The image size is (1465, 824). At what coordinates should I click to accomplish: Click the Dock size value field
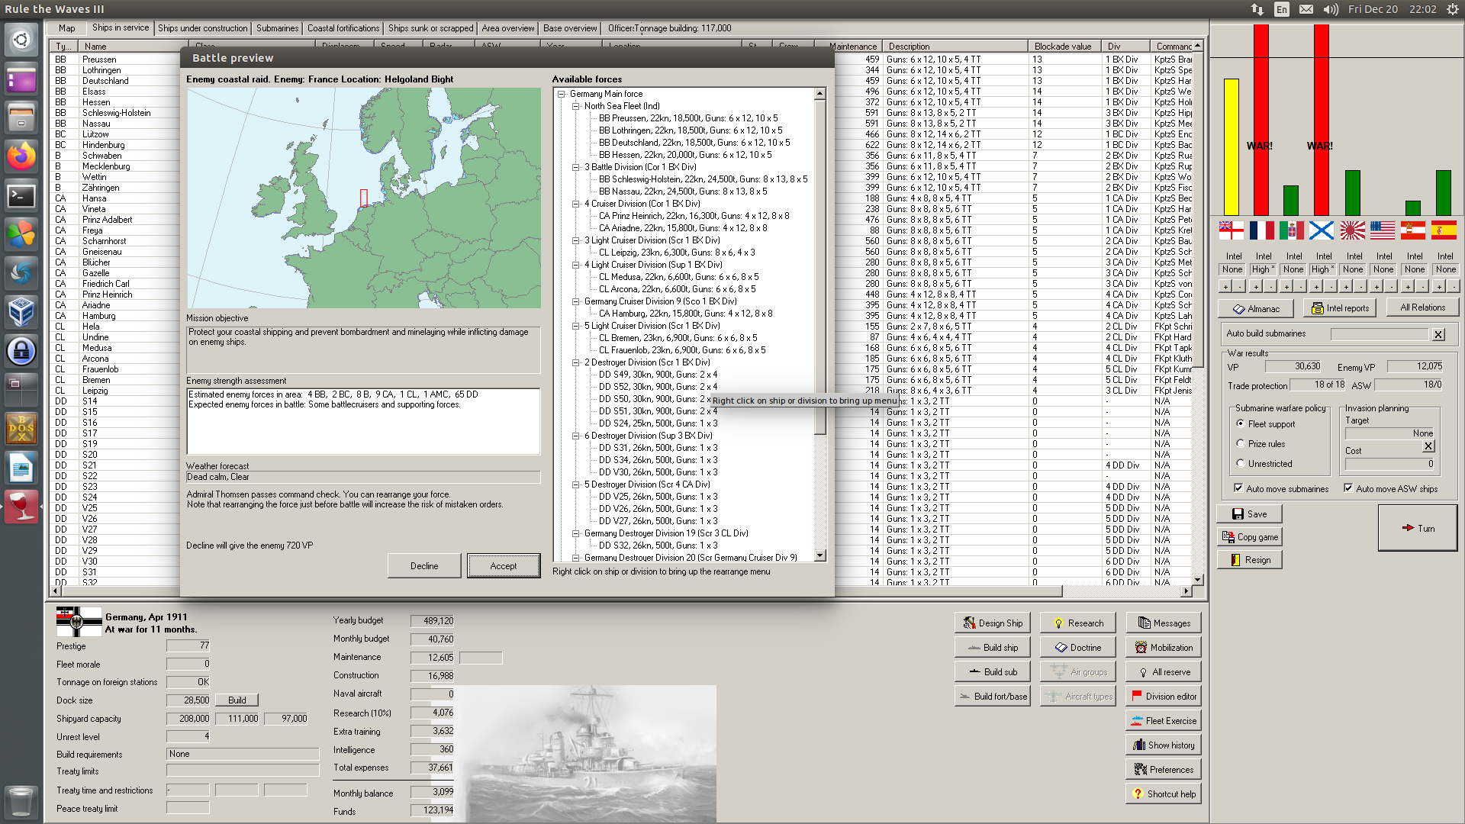click(188, 700)
